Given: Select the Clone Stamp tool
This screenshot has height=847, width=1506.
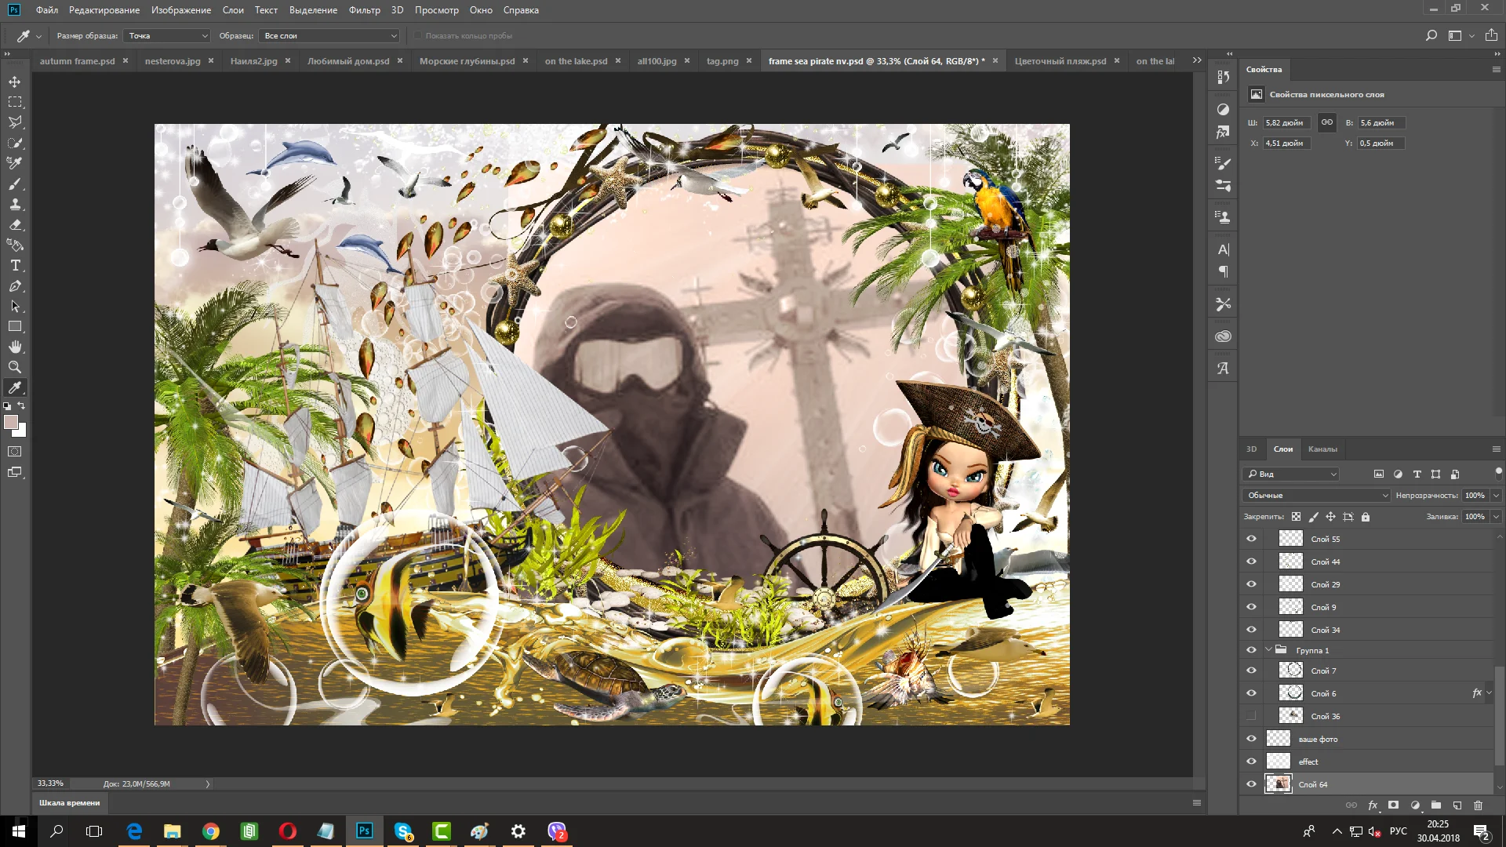Looking at the screenshot, I should pyautogui.click(x=15, y=204).
